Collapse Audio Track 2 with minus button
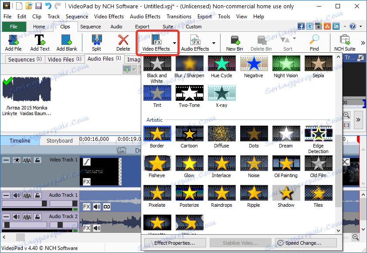 (x=6, y=217)
